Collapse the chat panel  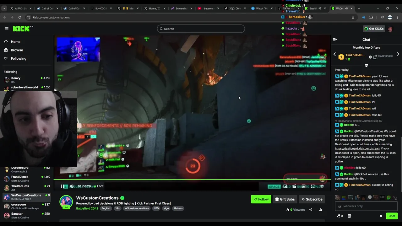click(x=335, y=40)
